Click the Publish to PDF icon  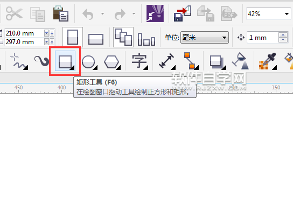point(228,13)
